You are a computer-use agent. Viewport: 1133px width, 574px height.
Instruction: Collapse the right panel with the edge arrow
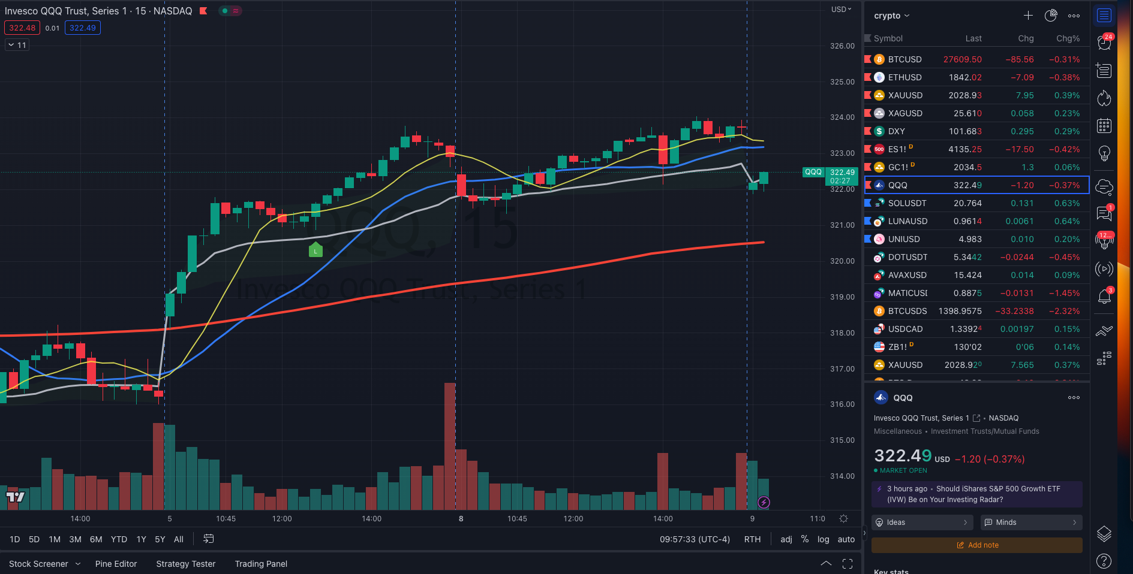(864, 533)
